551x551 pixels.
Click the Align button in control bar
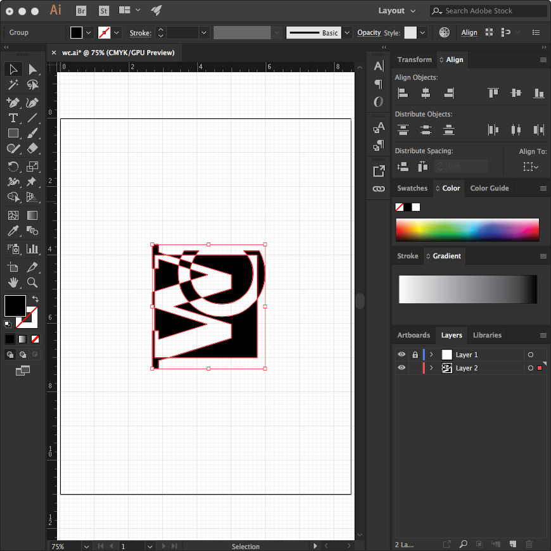click(x=469, y=33)
